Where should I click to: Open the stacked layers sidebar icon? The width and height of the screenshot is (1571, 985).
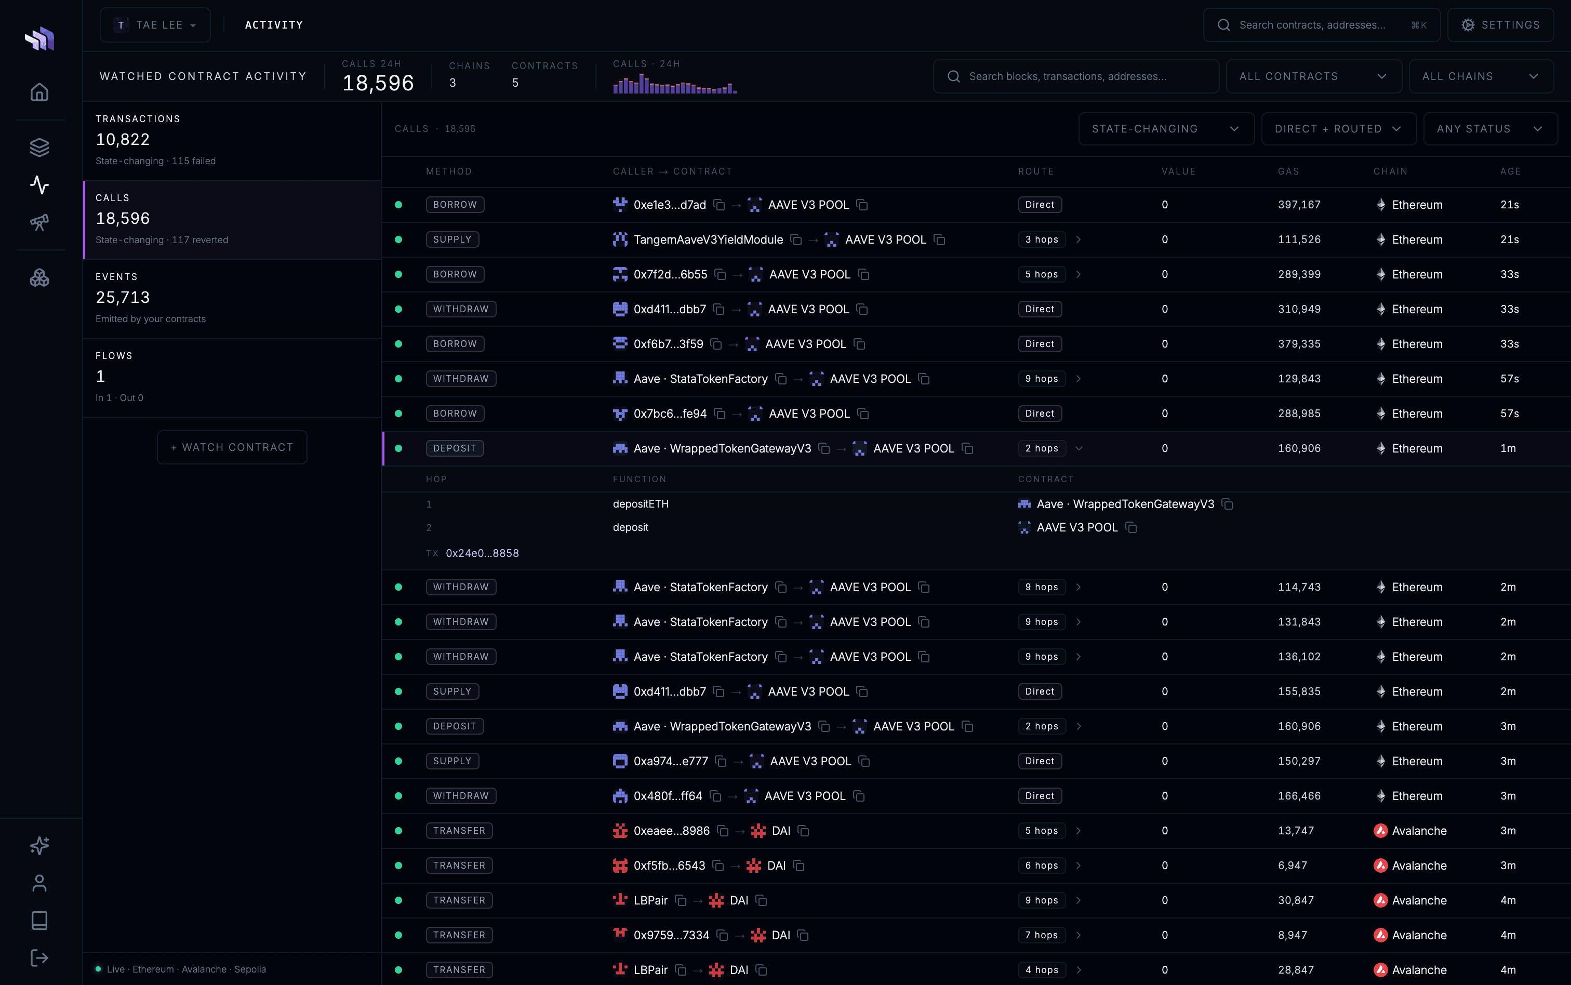pyautogui.click(x=39, y=148)
